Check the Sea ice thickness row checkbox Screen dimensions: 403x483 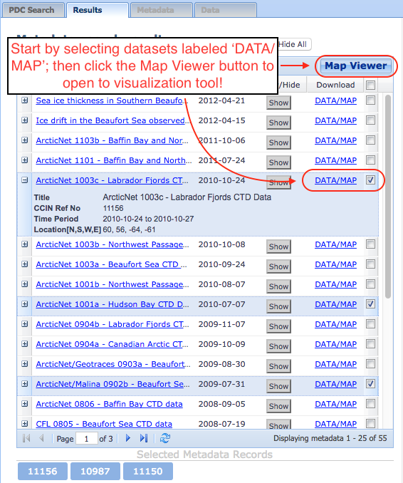click(371, 100)
